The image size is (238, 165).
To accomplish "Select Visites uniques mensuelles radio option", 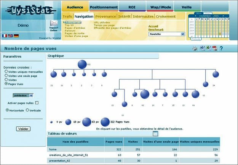I will (6, 71).
